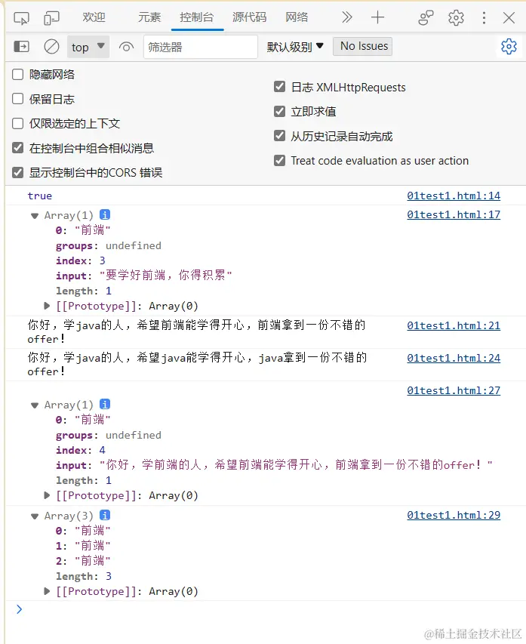Clear the console with the ban icon
Screen dimensions: 526x644
[x=51, y=47]
